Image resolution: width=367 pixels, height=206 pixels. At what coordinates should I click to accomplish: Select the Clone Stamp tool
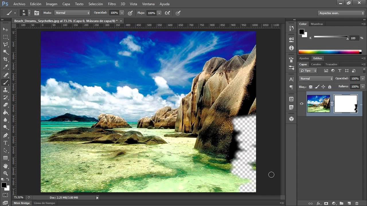coord(5,90)
